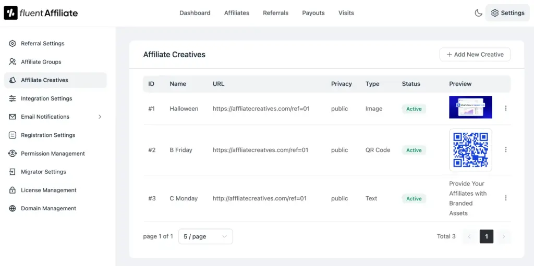The height and width of the screenshot is (266, 534).
Task: Click the Permission Management icon
Action: pyautogui.click(x=13, y=154)
